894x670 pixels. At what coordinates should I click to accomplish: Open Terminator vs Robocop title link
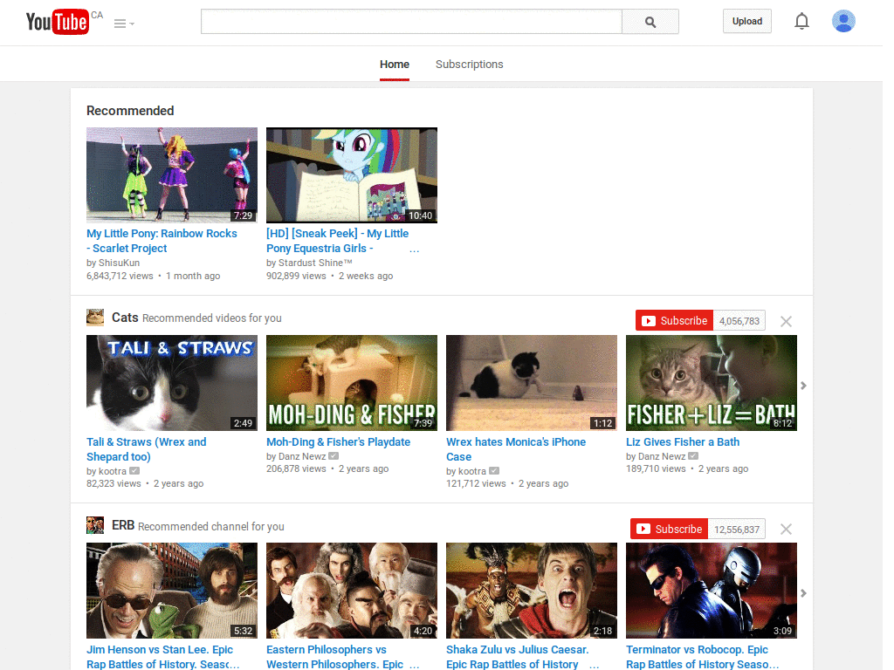click(703, 656)
